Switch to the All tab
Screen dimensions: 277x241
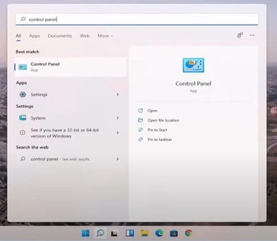tap(18, 36)
